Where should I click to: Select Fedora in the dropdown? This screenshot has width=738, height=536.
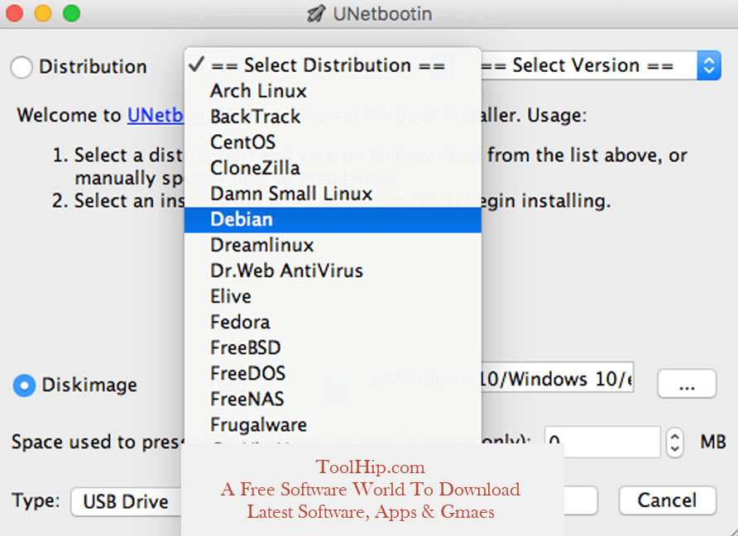tap(333, 322)
